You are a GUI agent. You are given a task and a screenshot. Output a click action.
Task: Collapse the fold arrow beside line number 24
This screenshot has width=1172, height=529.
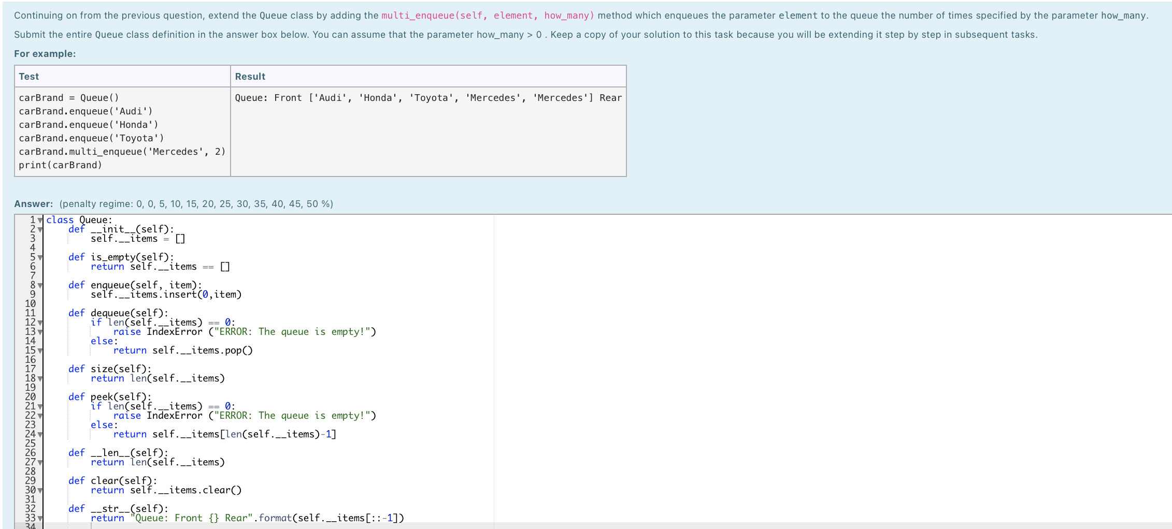[x=40, y=435]
